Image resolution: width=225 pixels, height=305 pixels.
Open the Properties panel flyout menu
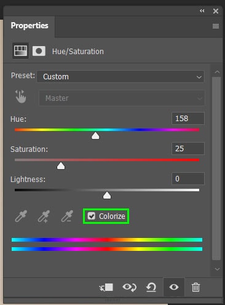tap(216, 26)
